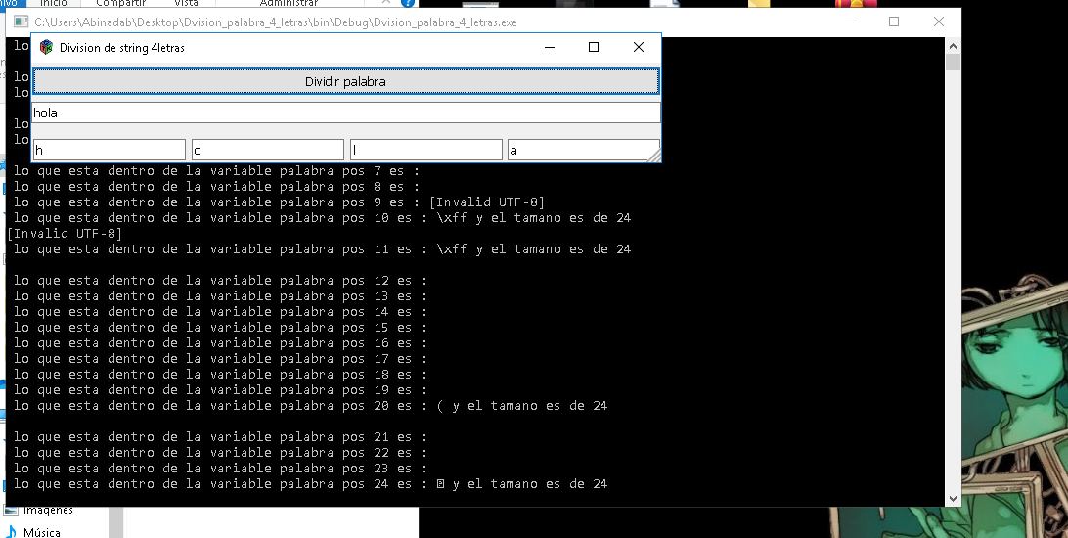Maximize the console window

coord(894,22)
